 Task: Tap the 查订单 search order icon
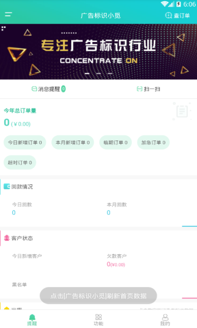[x=169, y=15]
